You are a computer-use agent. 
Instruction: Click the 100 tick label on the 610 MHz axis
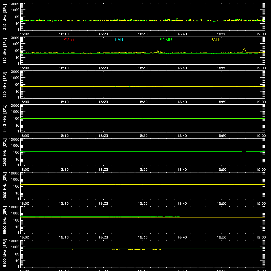[x=16, y=85]
